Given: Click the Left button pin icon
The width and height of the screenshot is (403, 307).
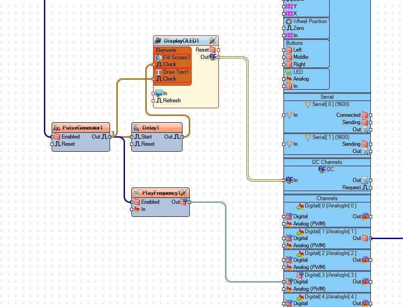Looking at the screenshot, I should pos(289,50).
